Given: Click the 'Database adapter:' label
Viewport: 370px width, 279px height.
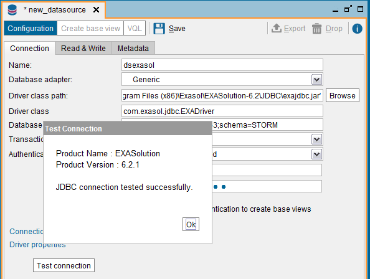Looking at the screenshot, I should point(40,80).
